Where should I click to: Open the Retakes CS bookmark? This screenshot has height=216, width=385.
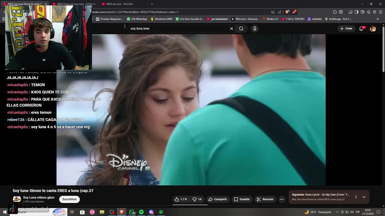(270, 19)
